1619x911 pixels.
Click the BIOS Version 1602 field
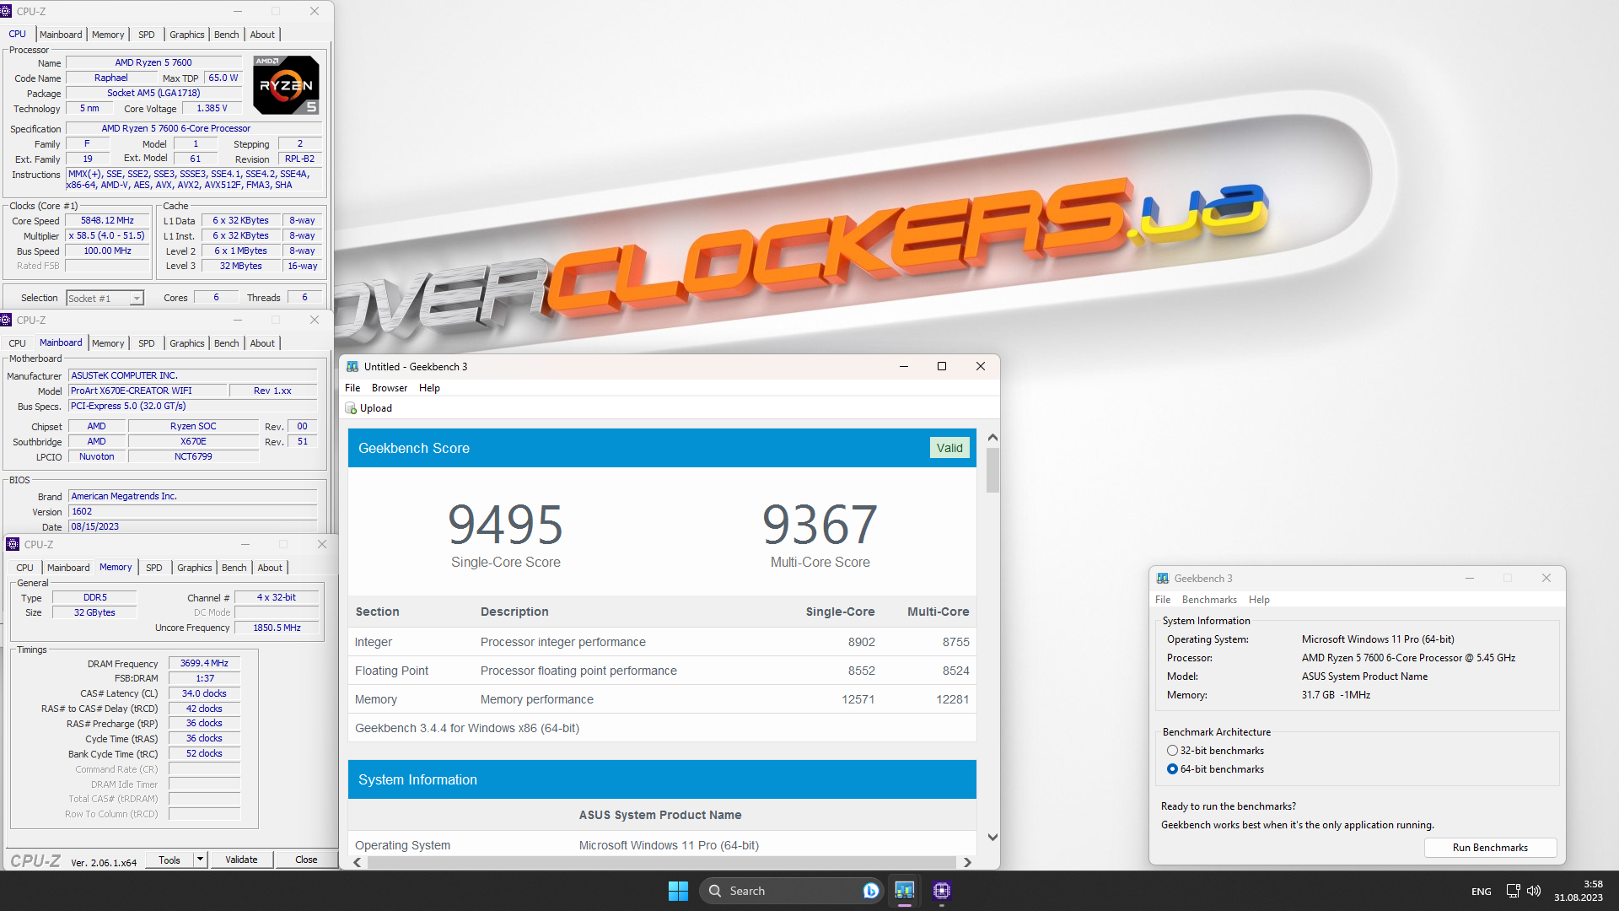click(x=193, y=511)
